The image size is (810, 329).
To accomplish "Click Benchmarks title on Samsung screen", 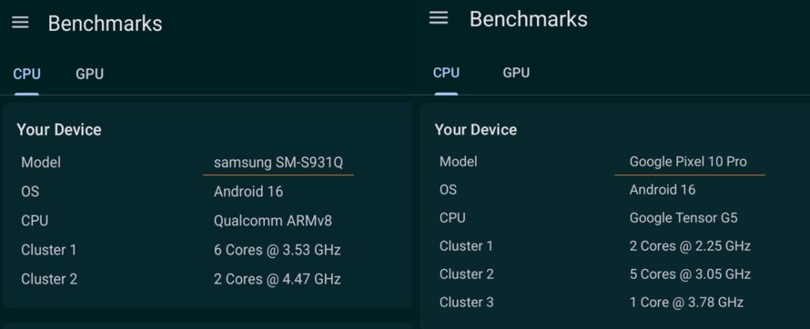I will pyautogui.click(x=105, y=24).
